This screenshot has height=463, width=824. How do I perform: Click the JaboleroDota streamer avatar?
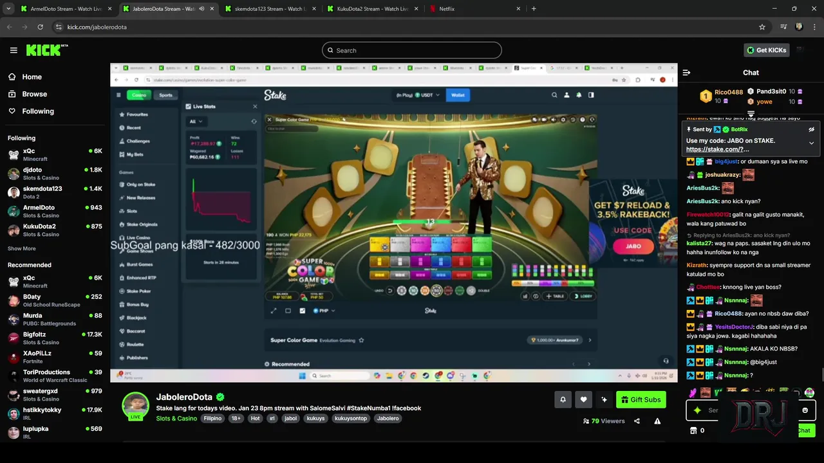click(135, 405)
